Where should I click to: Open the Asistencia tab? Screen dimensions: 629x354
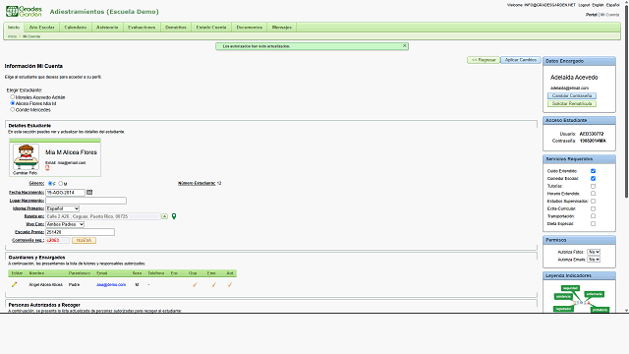pyautogui.click(x=107, y=28)
